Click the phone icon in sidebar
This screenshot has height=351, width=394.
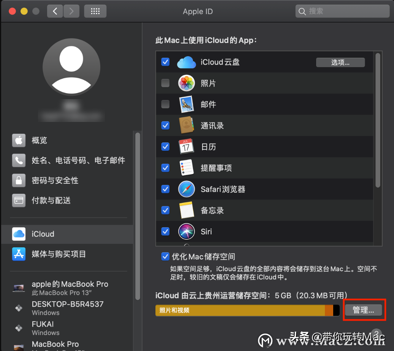coord(19,160)
